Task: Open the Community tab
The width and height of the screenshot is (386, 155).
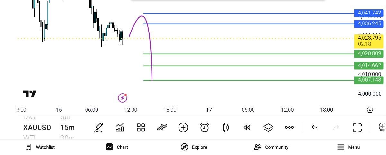Action: [271, 147]
